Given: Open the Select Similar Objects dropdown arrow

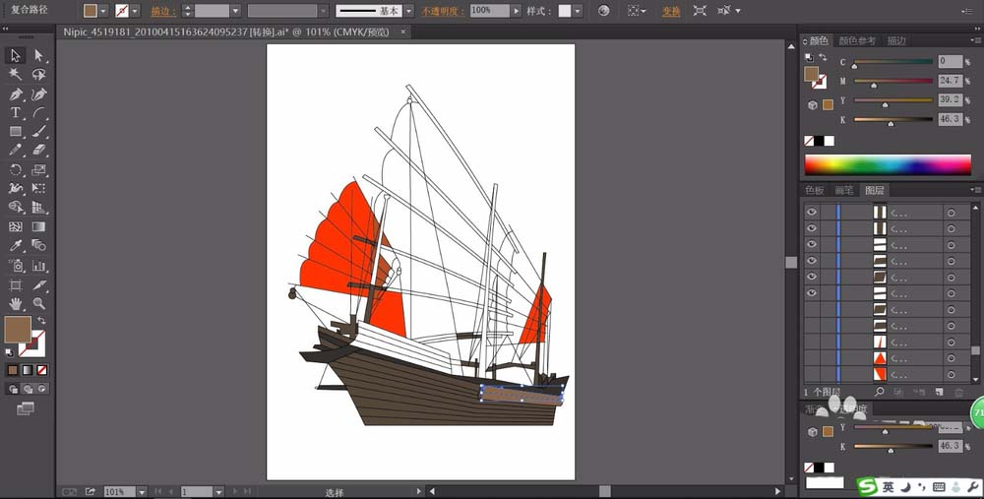Looking at the screenshot, I should 738,11.
